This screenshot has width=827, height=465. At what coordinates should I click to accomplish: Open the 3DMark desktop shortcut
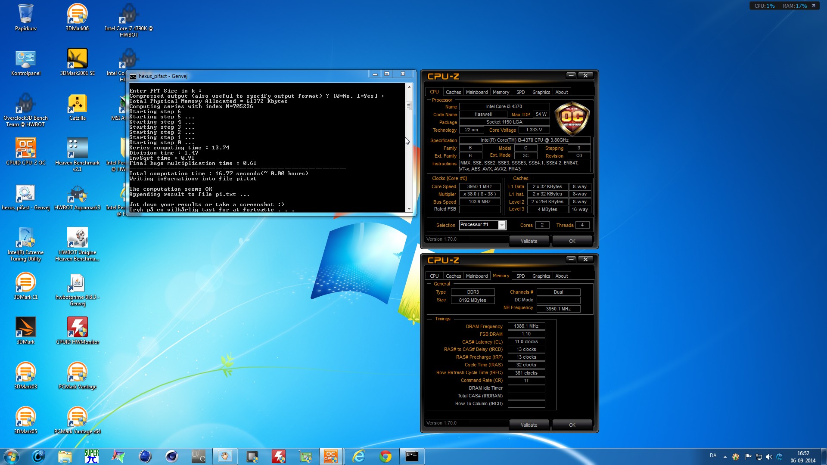point(26,331)
